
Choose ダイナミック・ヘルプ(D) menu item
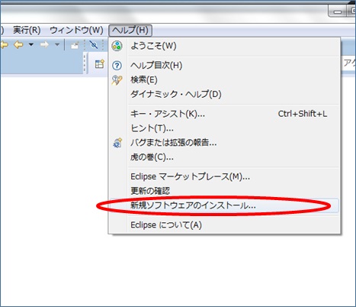click(225, 94)
